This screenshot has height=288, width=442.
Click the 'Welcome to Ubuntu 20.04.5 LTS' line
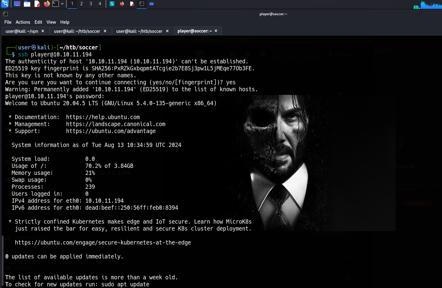pyautogui.click(x=111, y=103)
